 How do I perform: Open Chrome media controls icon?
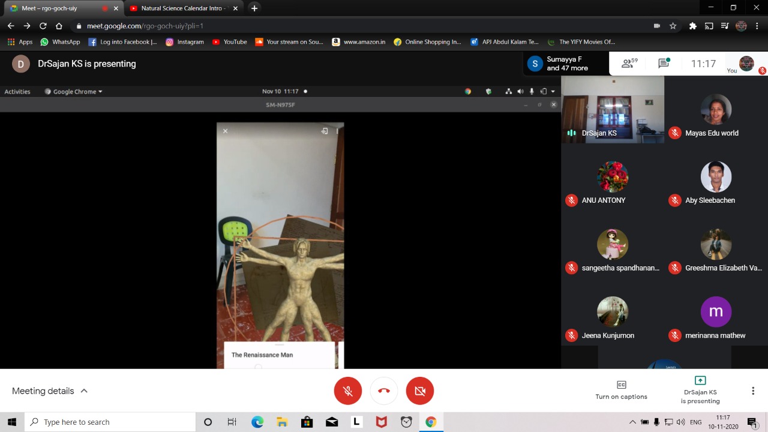pyautogui.click(x=725, y=26)
